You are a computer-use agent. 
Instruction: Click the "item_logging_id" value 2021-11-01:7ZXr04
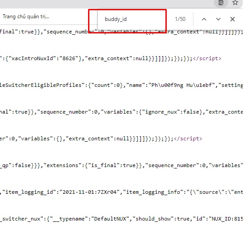click(x=89, y=192)
